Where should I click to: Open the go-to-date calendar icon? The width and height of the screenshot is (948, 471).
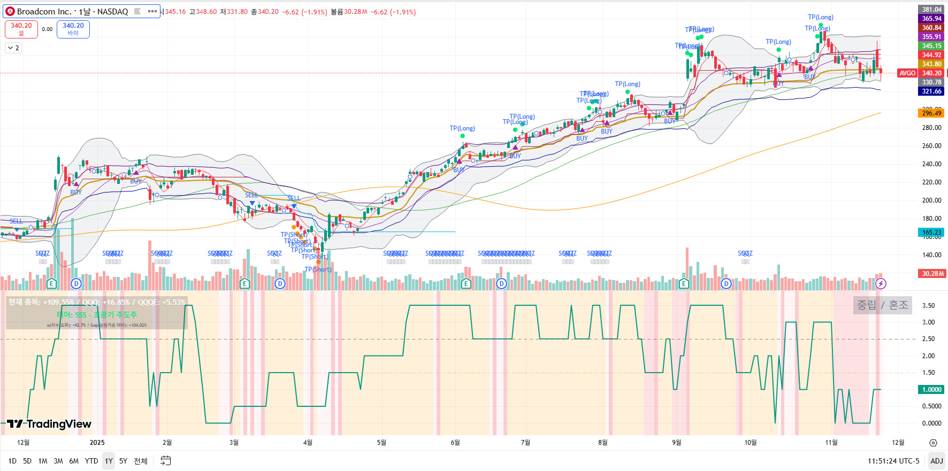click(x=166, y=460)
